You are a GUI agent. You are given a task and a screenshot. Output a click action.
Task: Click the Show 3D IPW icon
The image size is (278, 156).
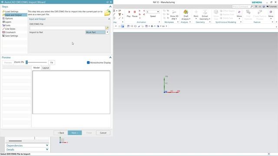tap(174, 12)
